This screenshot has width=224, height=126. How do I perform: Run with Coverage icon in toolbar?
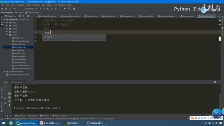[x=48, y=9]
